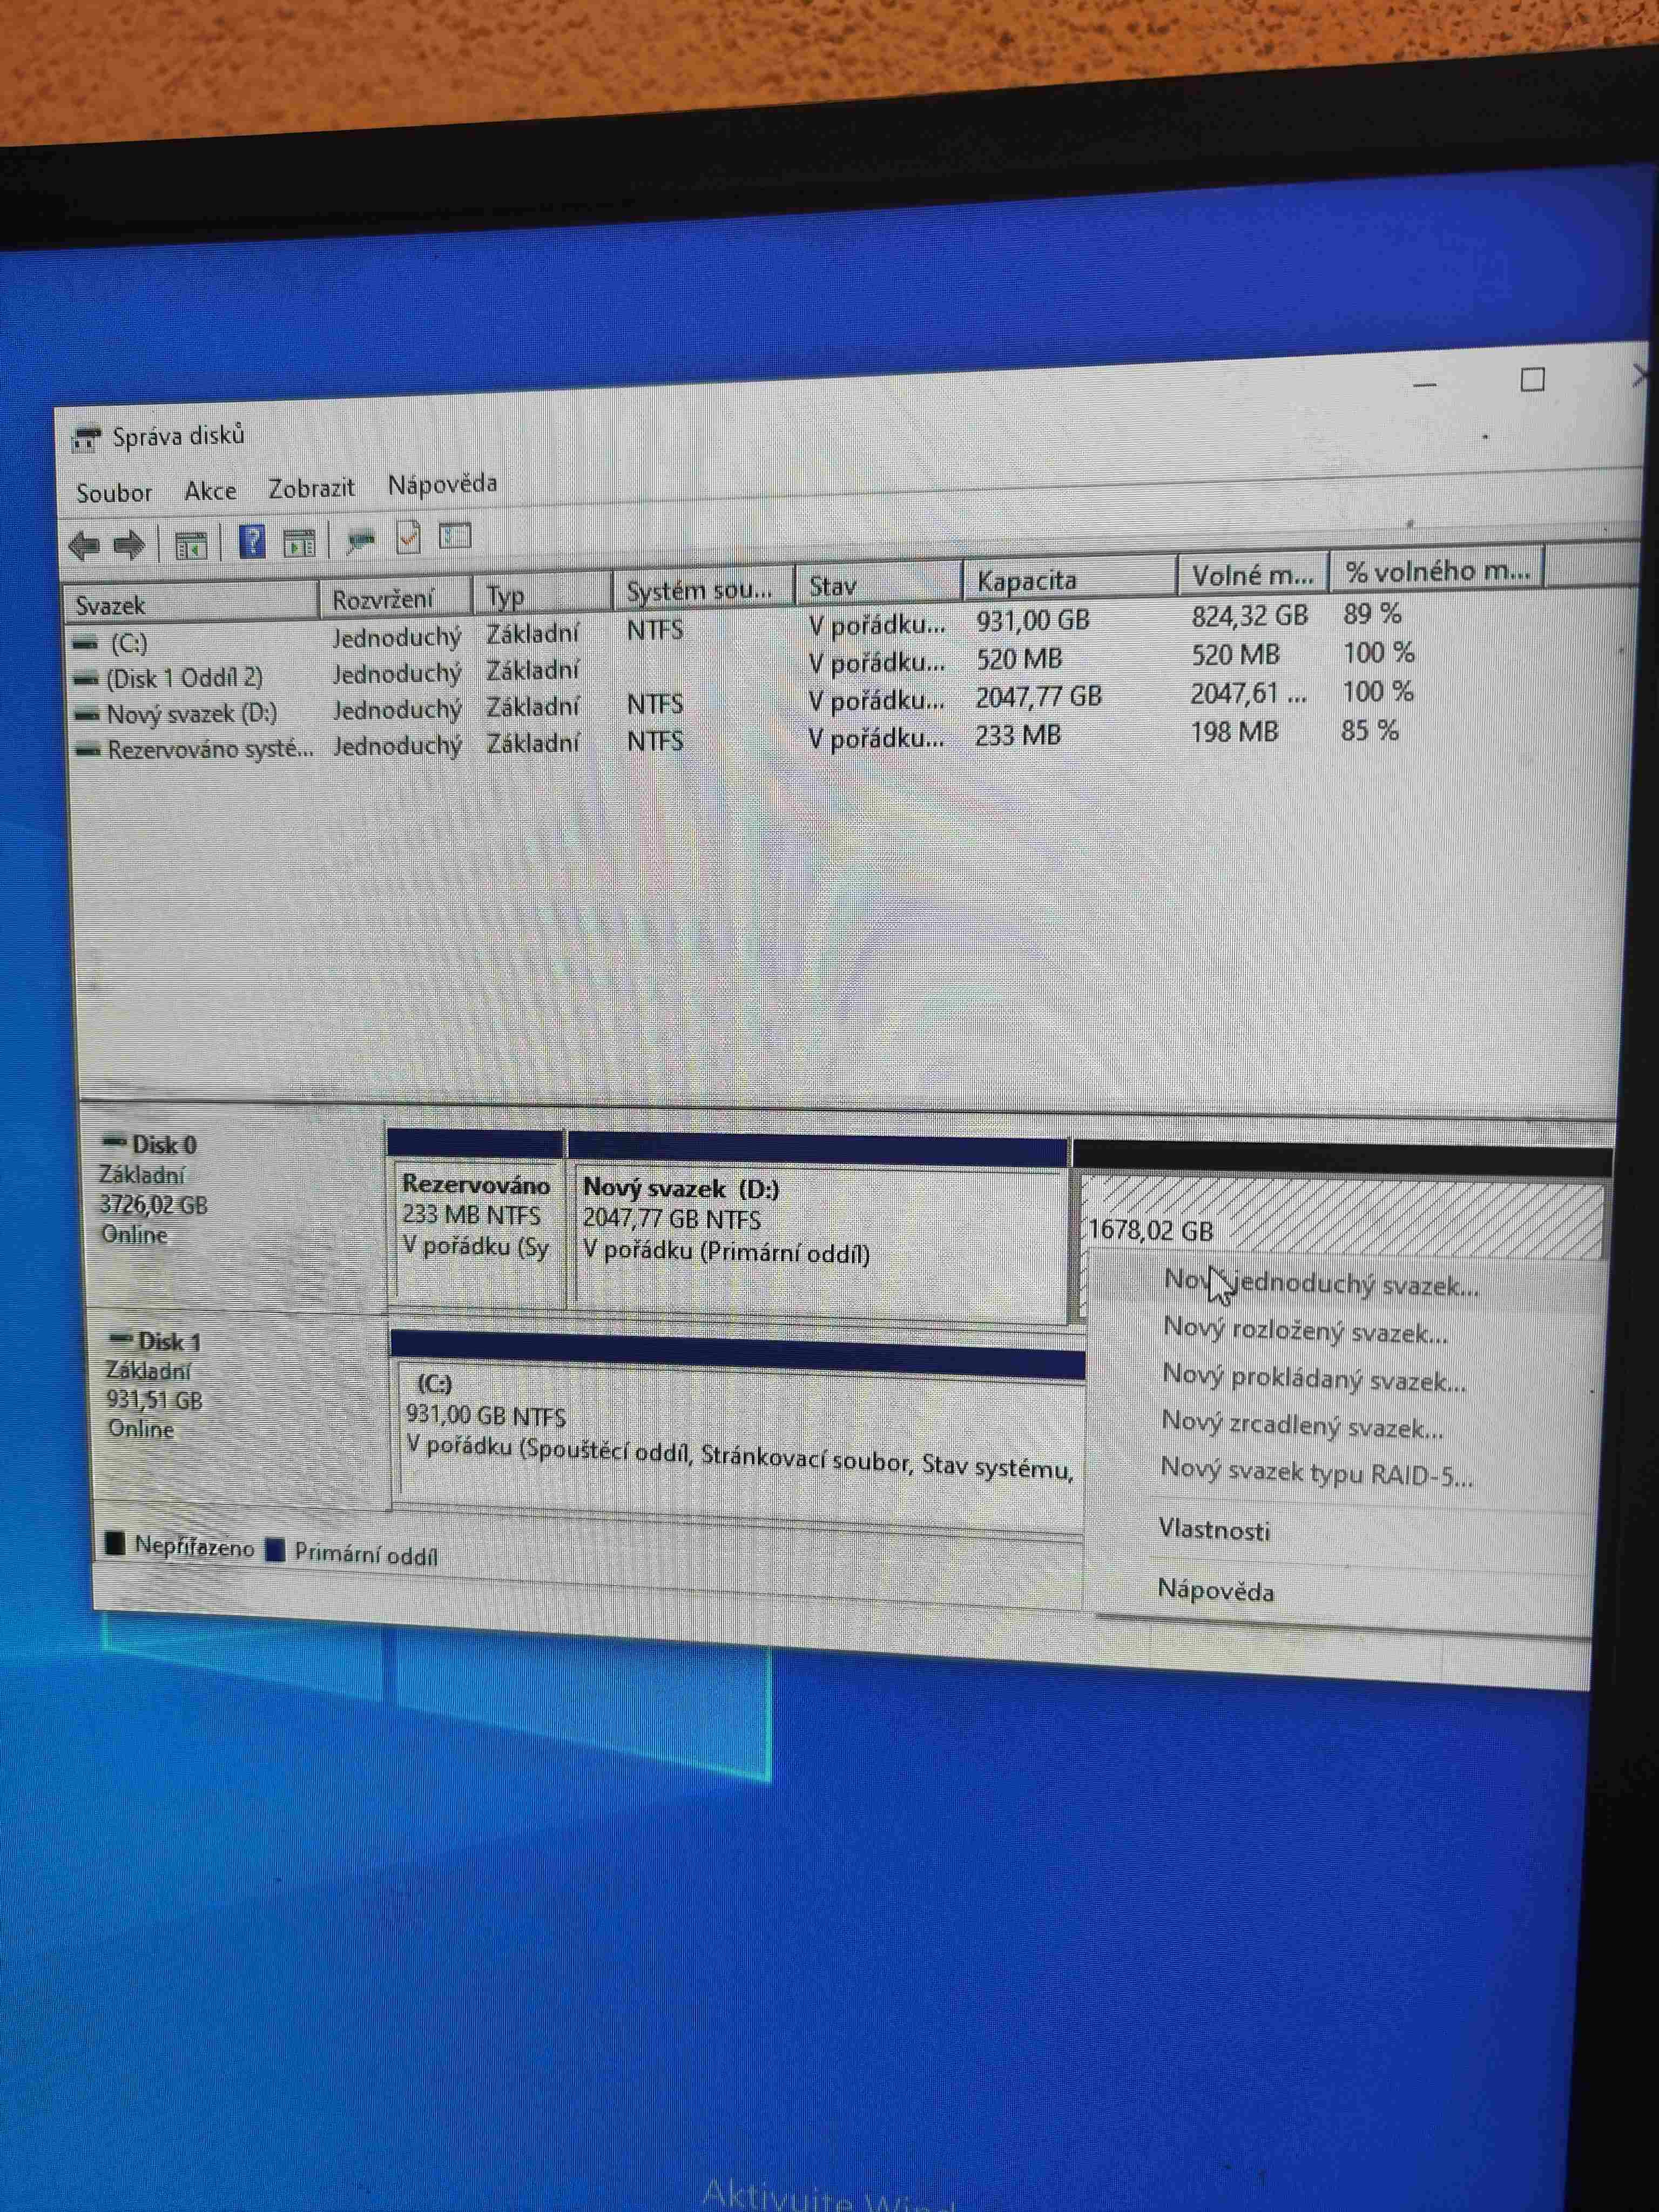Screen dimensions: 1659x2212
Task: Click the Forward arrow toolbar icon
Action: 129,545
